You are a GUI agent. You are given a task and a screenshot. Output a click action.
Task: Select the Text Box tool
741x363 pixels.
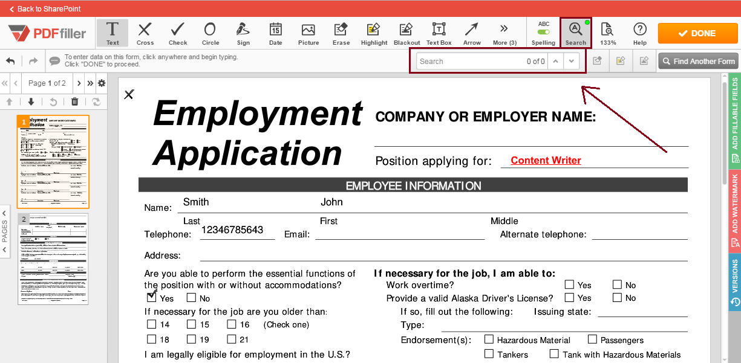[x=439, y=33]
